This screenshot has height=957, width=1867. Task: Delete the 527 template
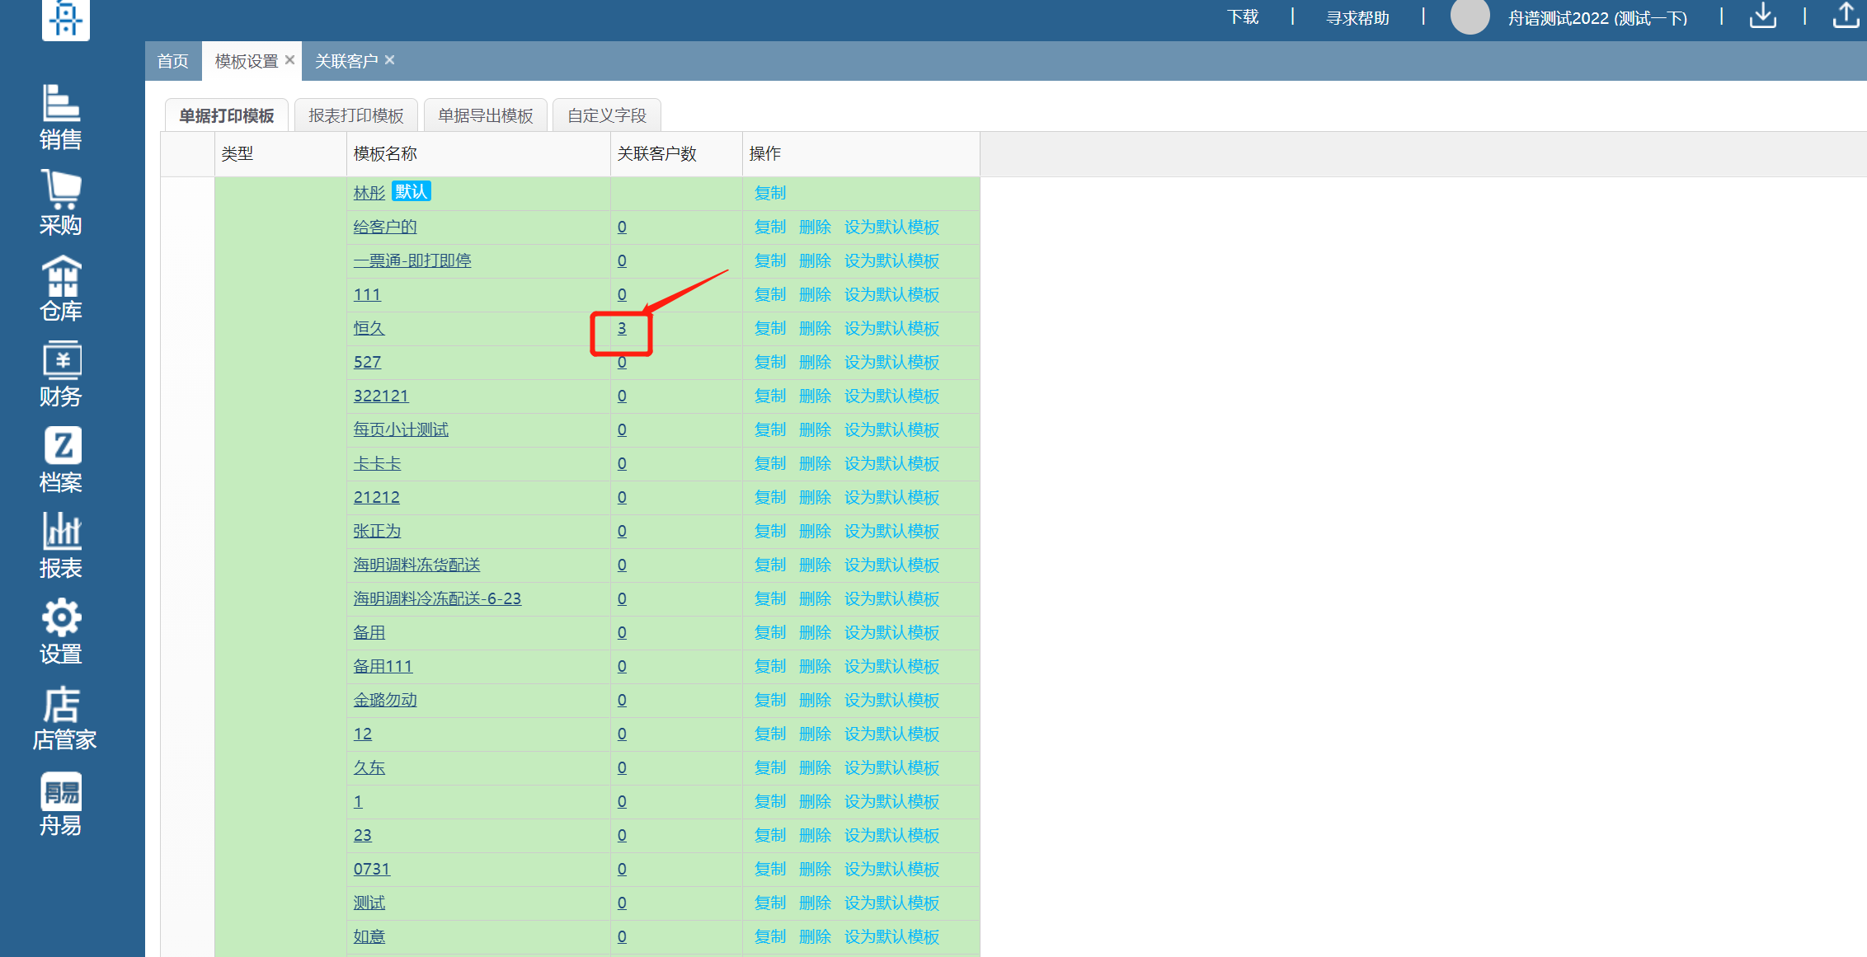click(x=815, y=362)
